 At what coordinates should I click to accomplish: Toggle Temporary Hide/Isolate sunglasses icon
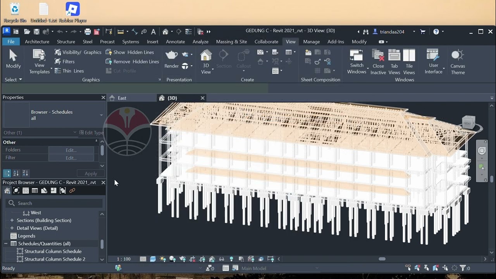click(x=222, y=259)
